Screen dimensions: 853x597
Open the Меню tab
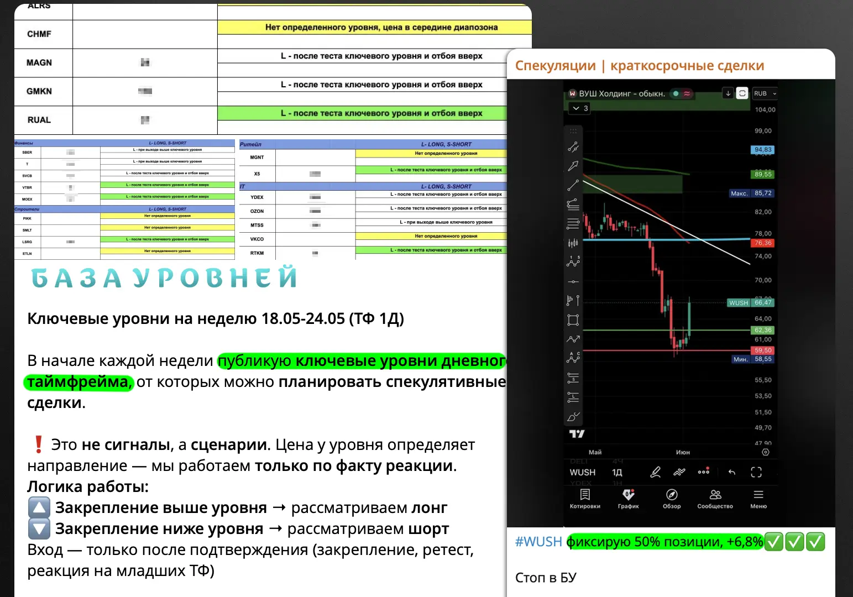click(x=758, y=499)
